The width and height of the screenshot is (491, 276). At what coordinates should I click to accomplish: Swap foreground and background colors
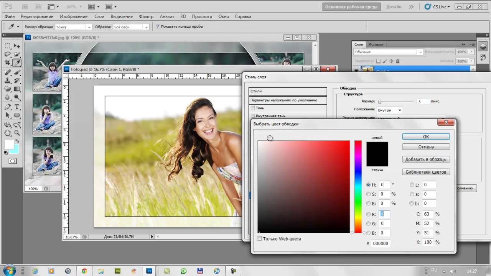pos(17,141)
